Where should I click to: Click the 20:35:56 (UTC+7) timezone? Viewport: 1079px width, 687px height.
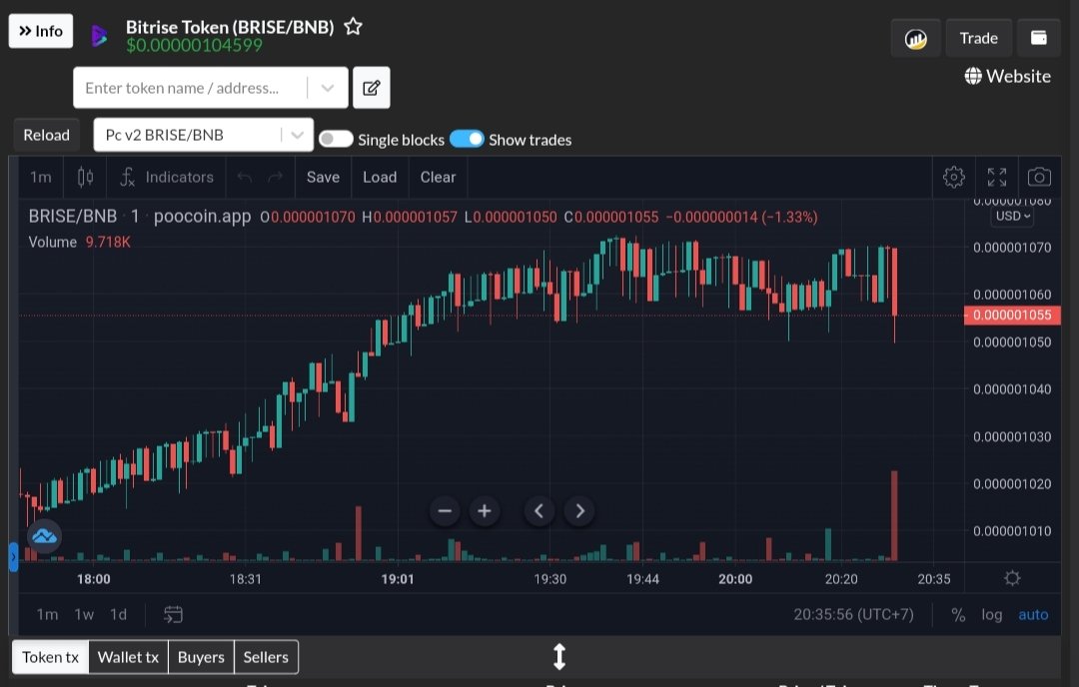point(853,615)
